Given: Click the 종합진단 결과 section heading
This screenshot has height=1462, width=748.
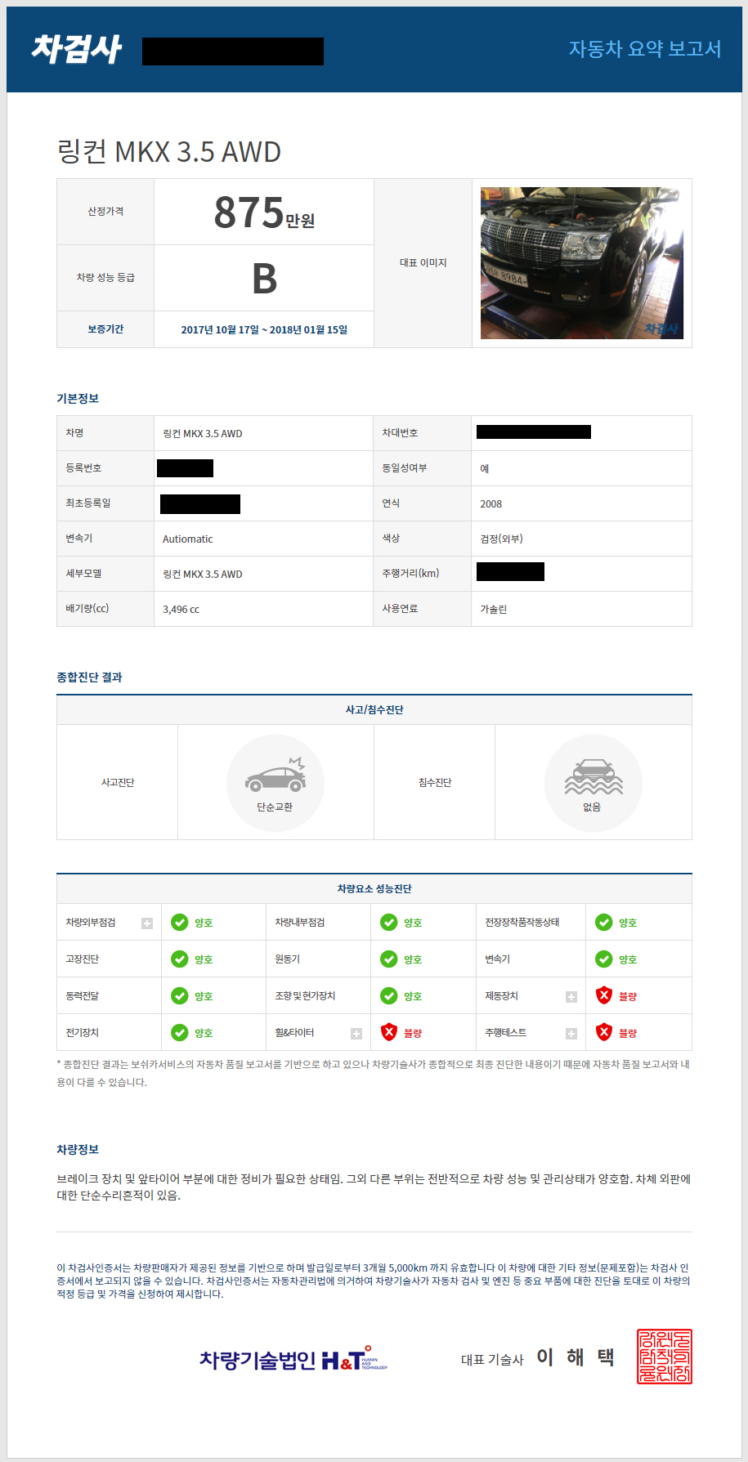Looking at the screenshot, I should click(x=89, y=677).
